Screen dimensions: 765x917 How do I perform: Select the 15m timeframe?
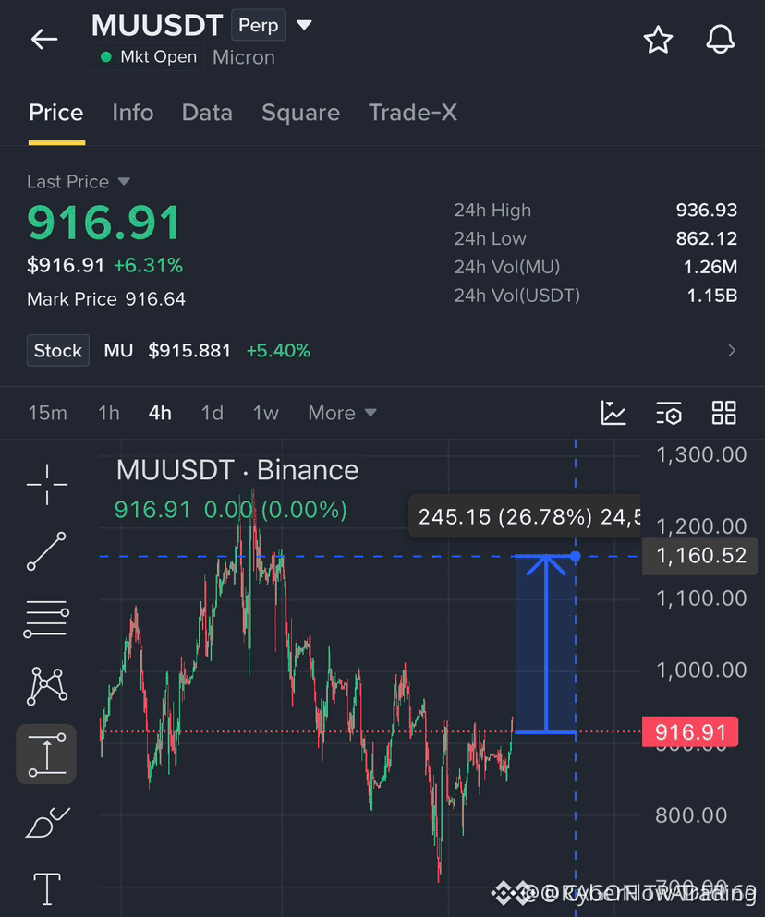tap(47, 413)
